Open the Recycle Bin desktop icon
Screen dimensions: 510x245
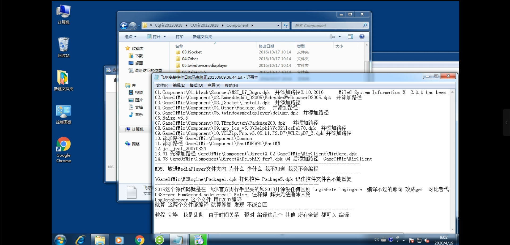click(63, 47)
